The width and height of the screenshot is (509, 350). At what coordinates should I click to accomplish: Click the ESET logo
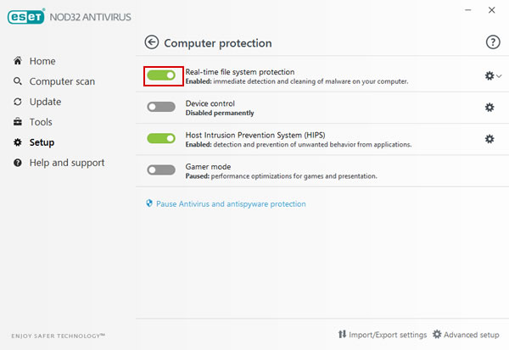coord(26,17)
